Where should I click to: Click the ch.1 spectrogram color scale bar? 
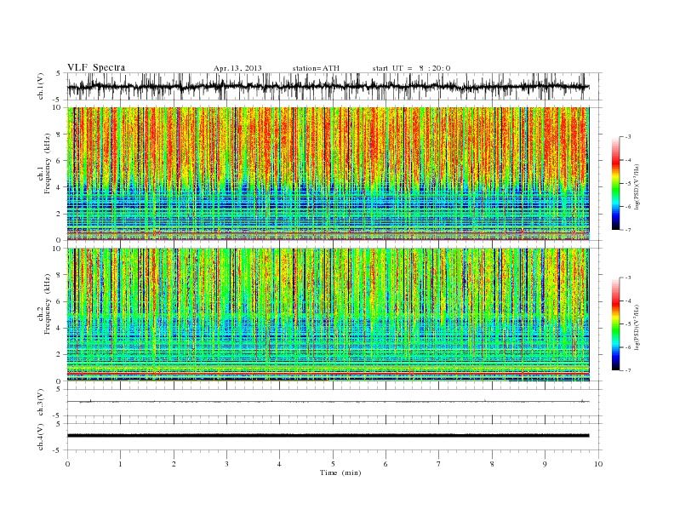pos(616,183)
